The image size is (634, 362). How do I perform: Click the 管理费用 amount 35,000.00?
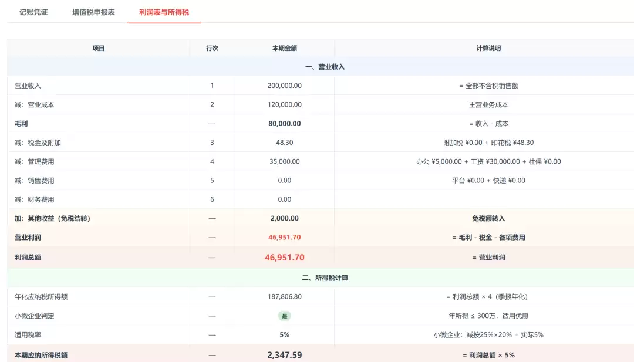pyautogui.click(x=285, y=161)
